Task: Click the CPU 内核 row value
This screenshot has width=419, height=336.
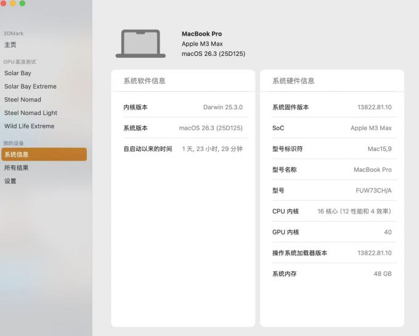Action: click(x=354, y=212)
